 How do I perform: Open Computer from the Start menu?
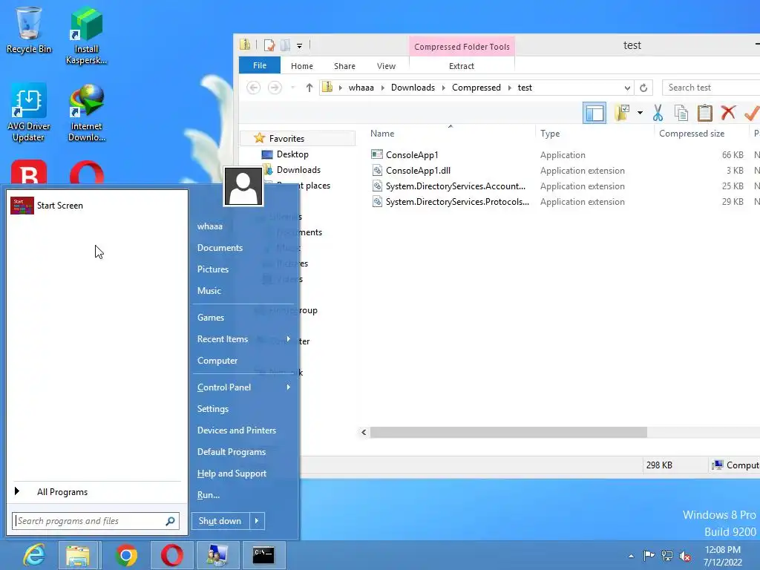pyautogui.click(x=217, y=361)
